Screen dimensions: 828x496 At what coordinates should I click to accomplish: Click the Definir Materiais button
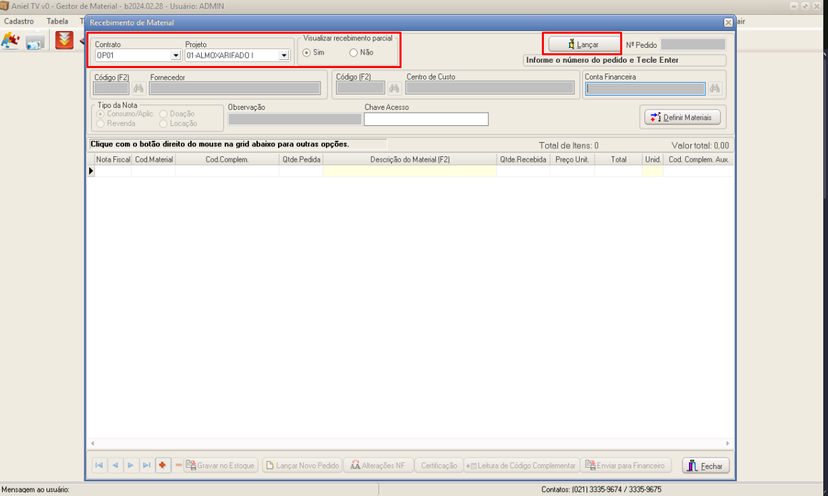682,117
